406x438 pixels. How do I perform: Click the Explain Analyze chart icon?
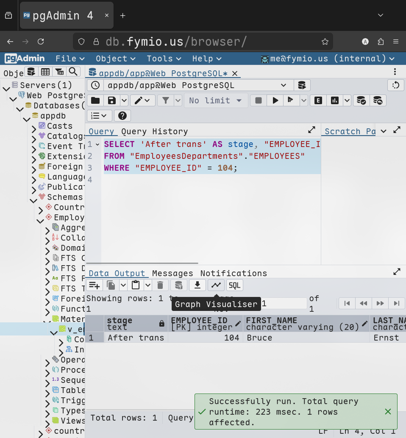coord(335,100)
